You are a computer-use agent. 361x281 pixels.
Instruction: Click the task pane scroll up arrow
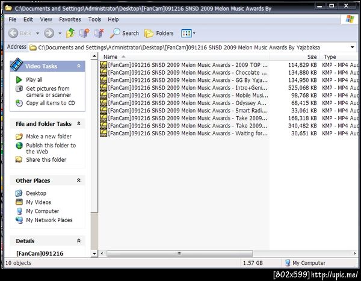pyautogui.click(x=94, y=56)
